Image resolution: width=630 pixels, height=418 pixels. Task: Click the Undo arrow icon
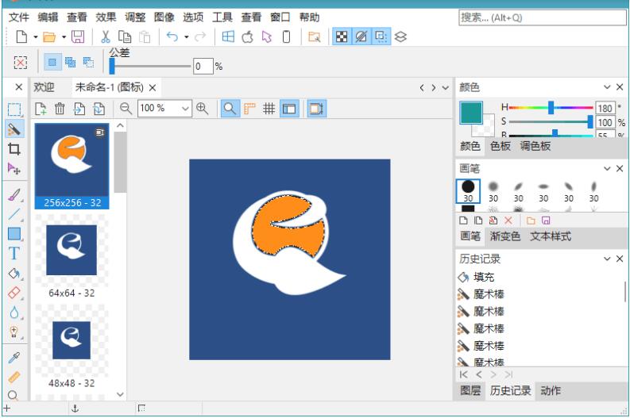click(172, 37)
